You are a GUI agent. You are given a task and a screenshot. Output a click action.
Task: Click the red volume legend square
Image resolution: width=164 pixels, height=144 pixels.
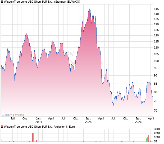[x=2, y=127]
